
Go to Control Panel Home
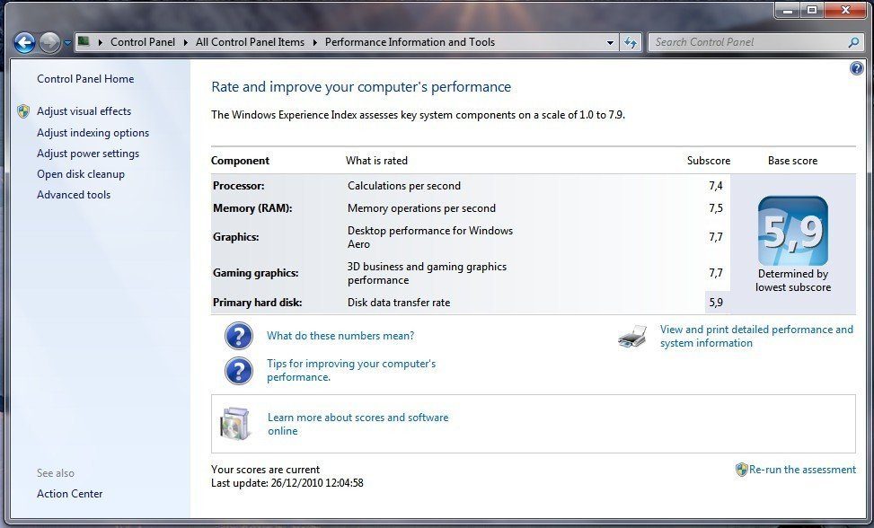(85, 79)
